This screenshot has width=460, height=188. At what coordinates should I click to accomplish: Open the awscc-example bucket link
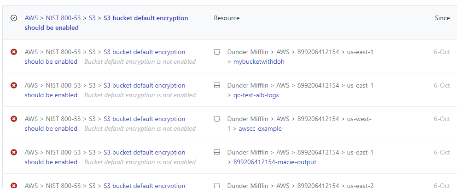(x=260, y=129)
